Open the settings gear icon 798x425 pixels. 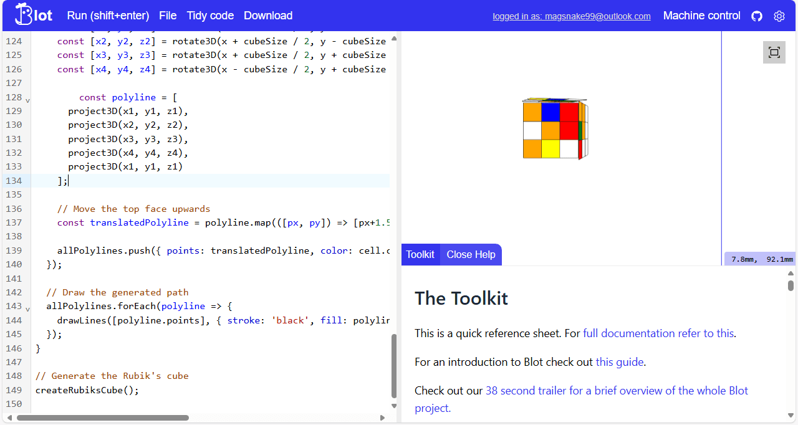click(779, 16)
